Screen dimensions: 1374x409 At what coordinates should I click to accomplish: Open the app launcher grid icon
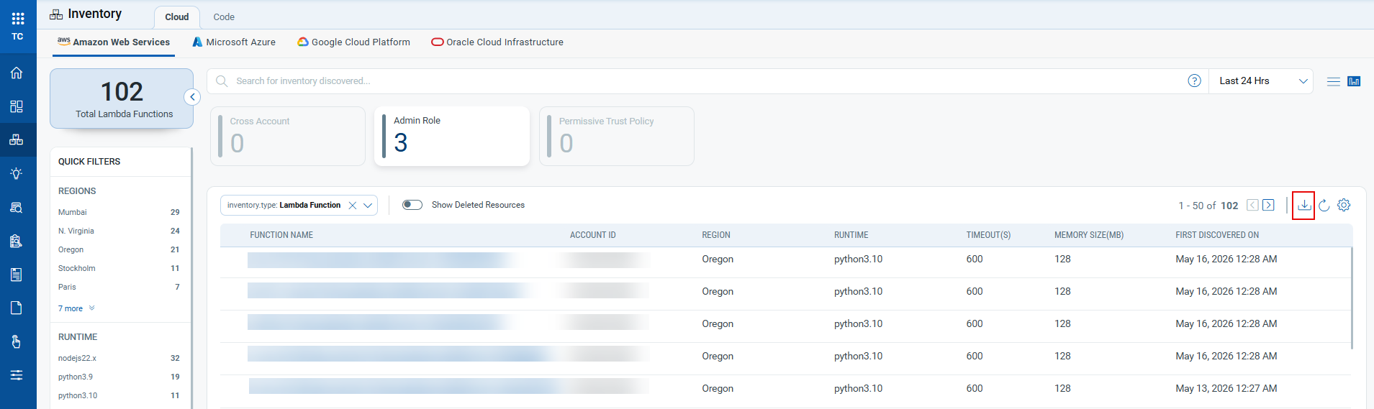click(x=18, y=19)
